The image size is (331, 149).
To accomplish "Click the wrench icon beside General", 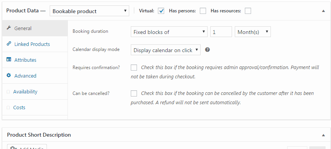I will [x=9, y=28].
